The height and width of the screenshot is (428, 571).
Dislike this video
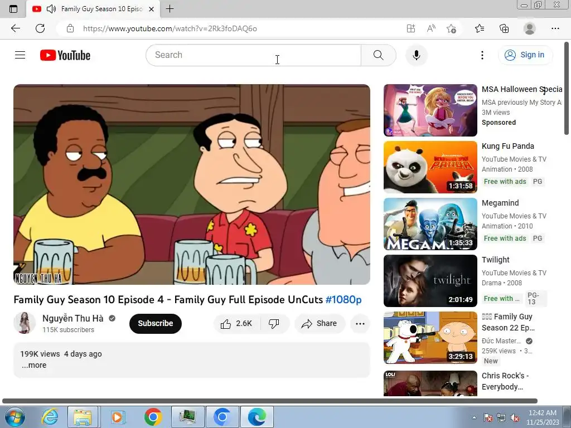(x=274, y=324)
